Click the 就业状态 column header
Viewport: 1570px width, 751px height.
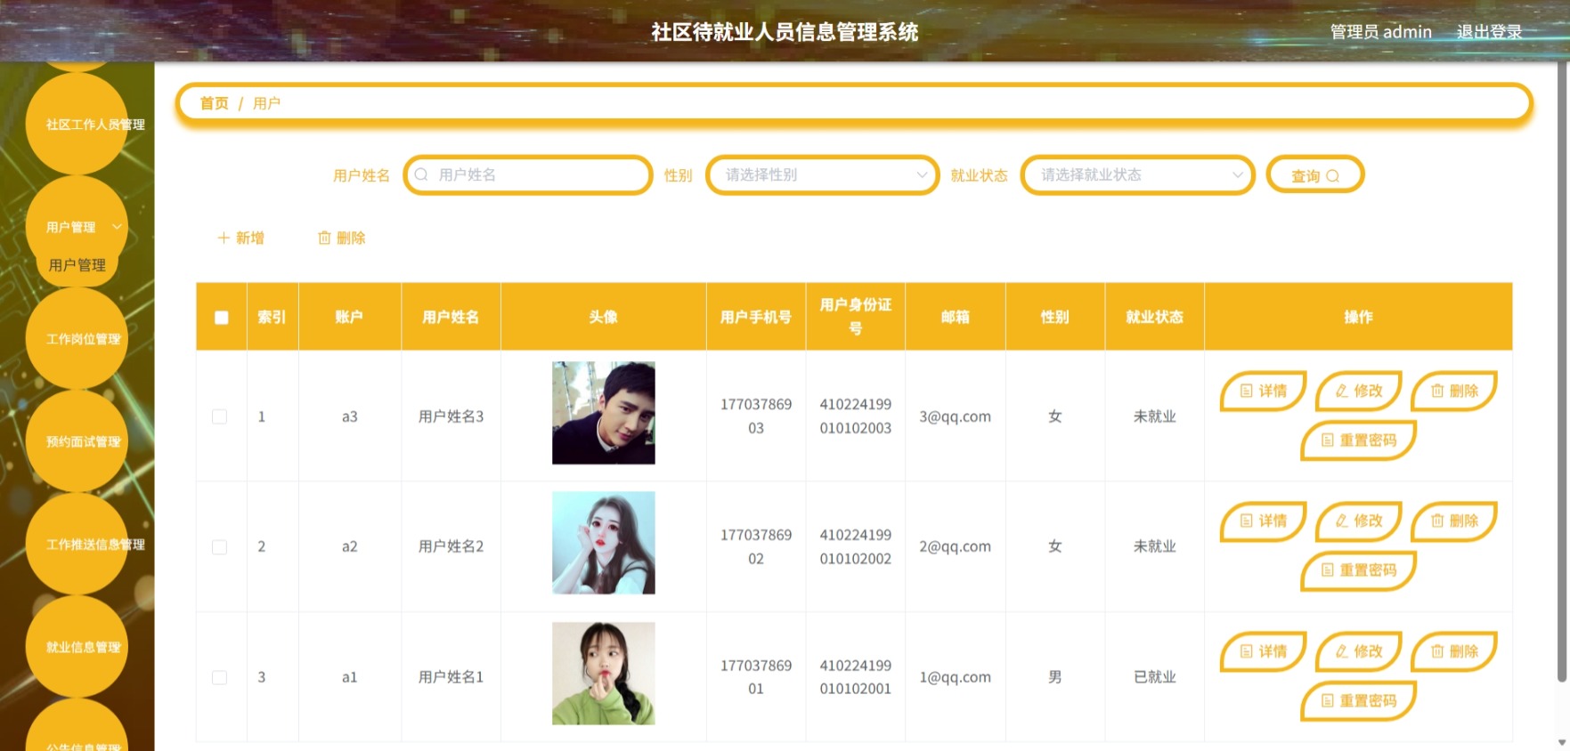point(1154,317)
